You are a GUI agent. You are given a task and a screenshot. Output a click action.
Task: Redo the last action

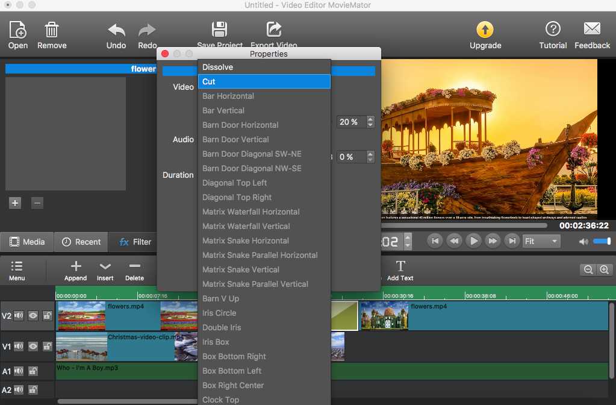point(148,30)
